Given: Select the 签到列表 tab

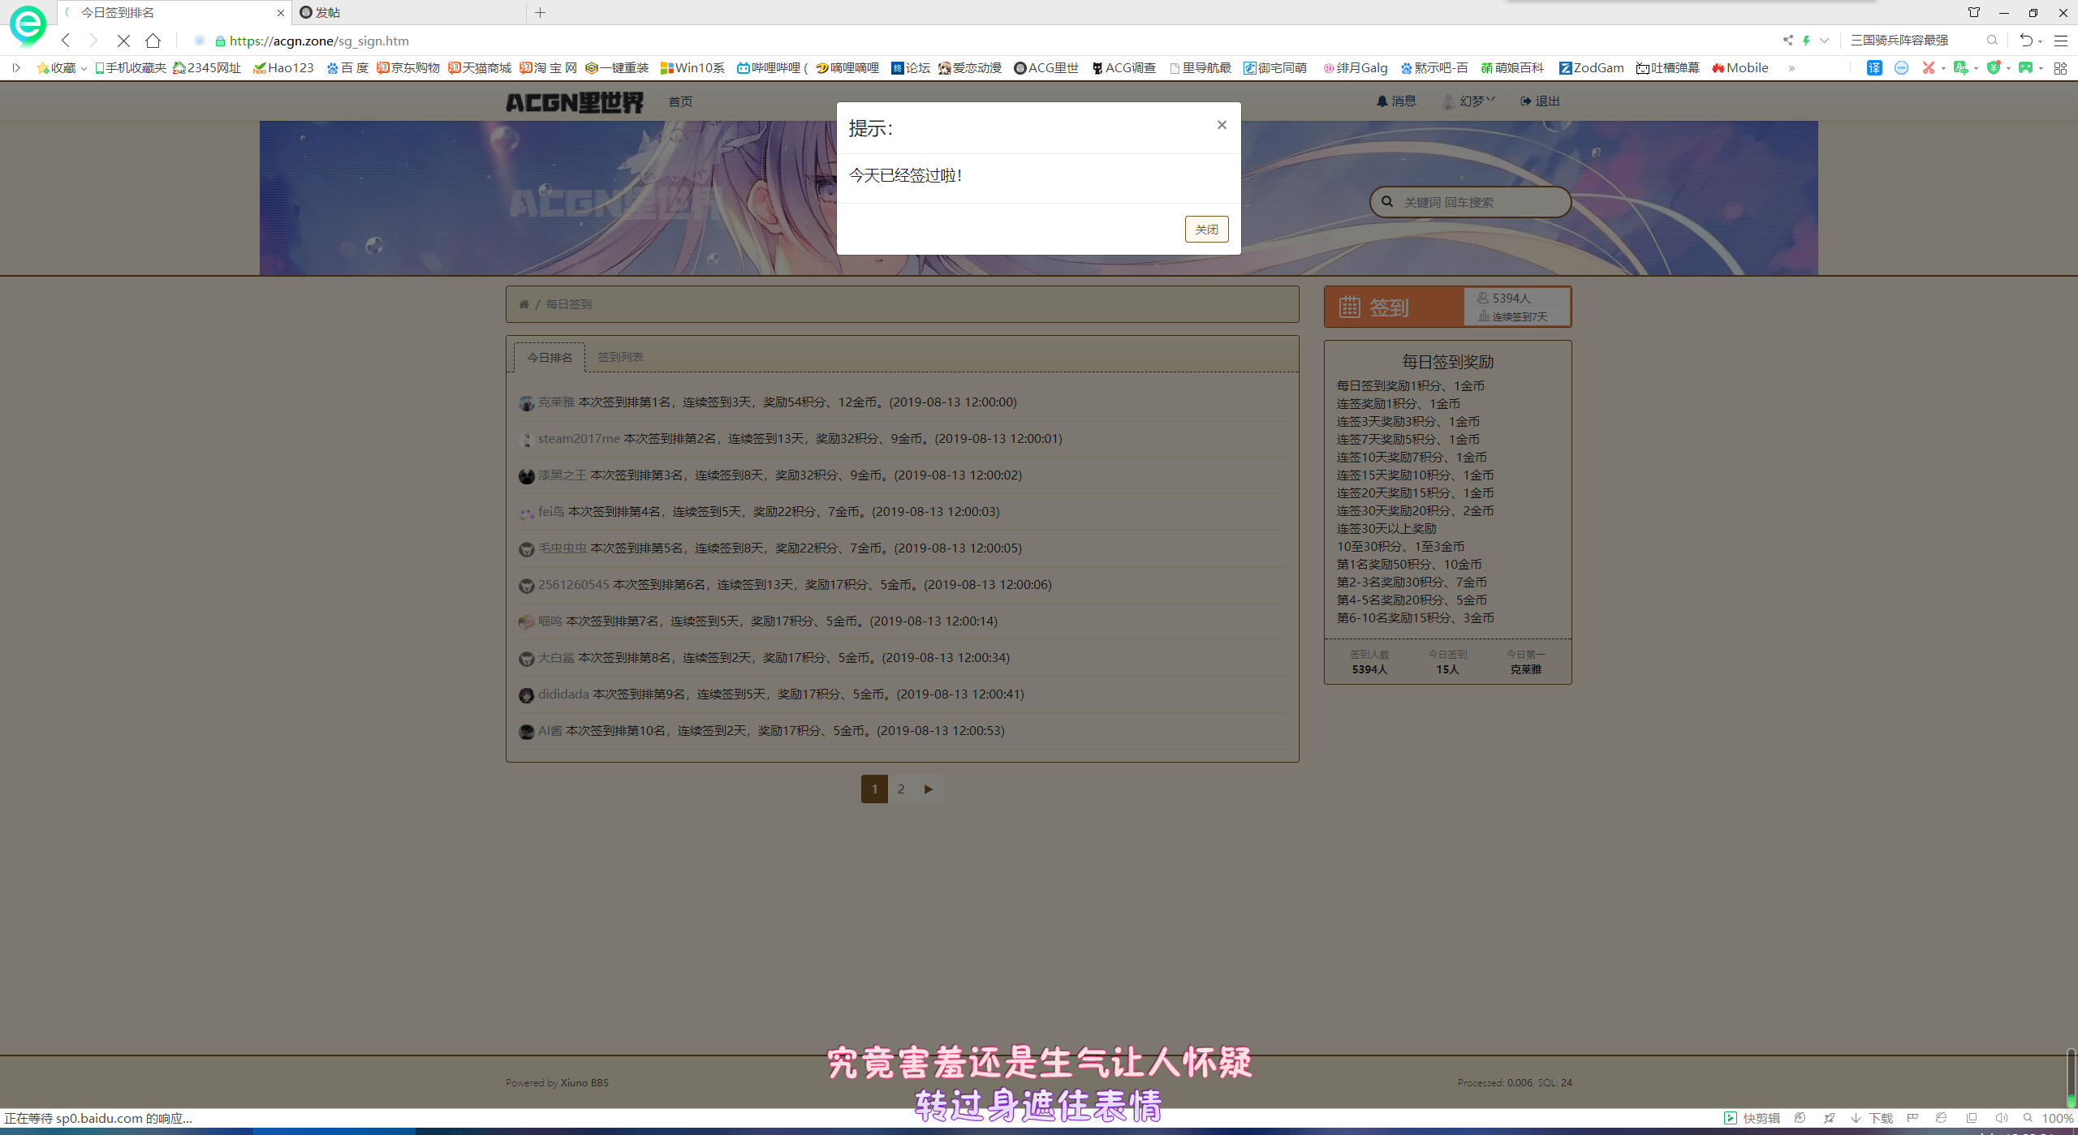Looking at the screenshot, I should point(620,357).
